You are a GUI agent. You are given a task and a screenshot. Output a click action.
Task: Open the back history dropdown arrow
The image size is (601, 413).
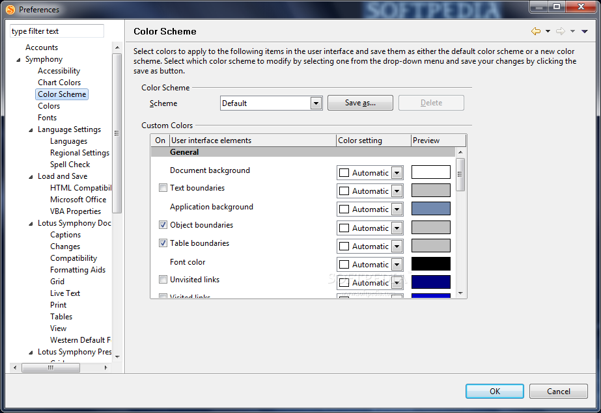coord(548,31)
